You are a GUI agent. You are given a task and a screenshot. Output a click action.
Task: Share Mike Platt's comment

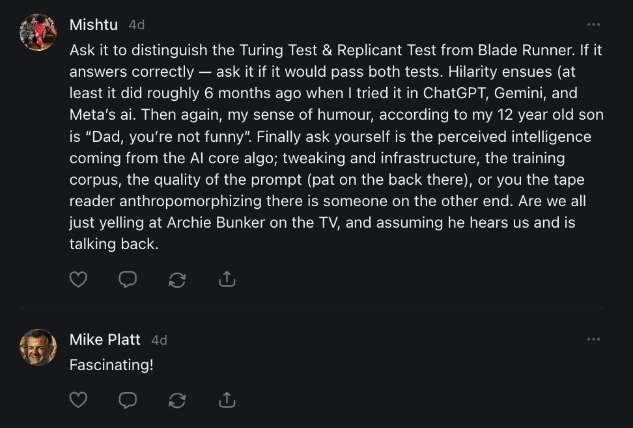click(x=227, y=400)
